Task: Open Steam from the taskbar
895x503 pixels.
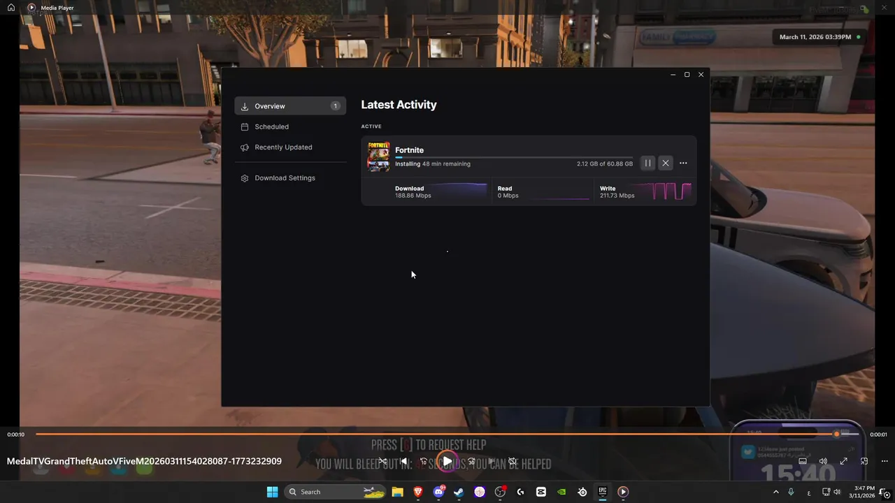Action: (x=459, y=492)
